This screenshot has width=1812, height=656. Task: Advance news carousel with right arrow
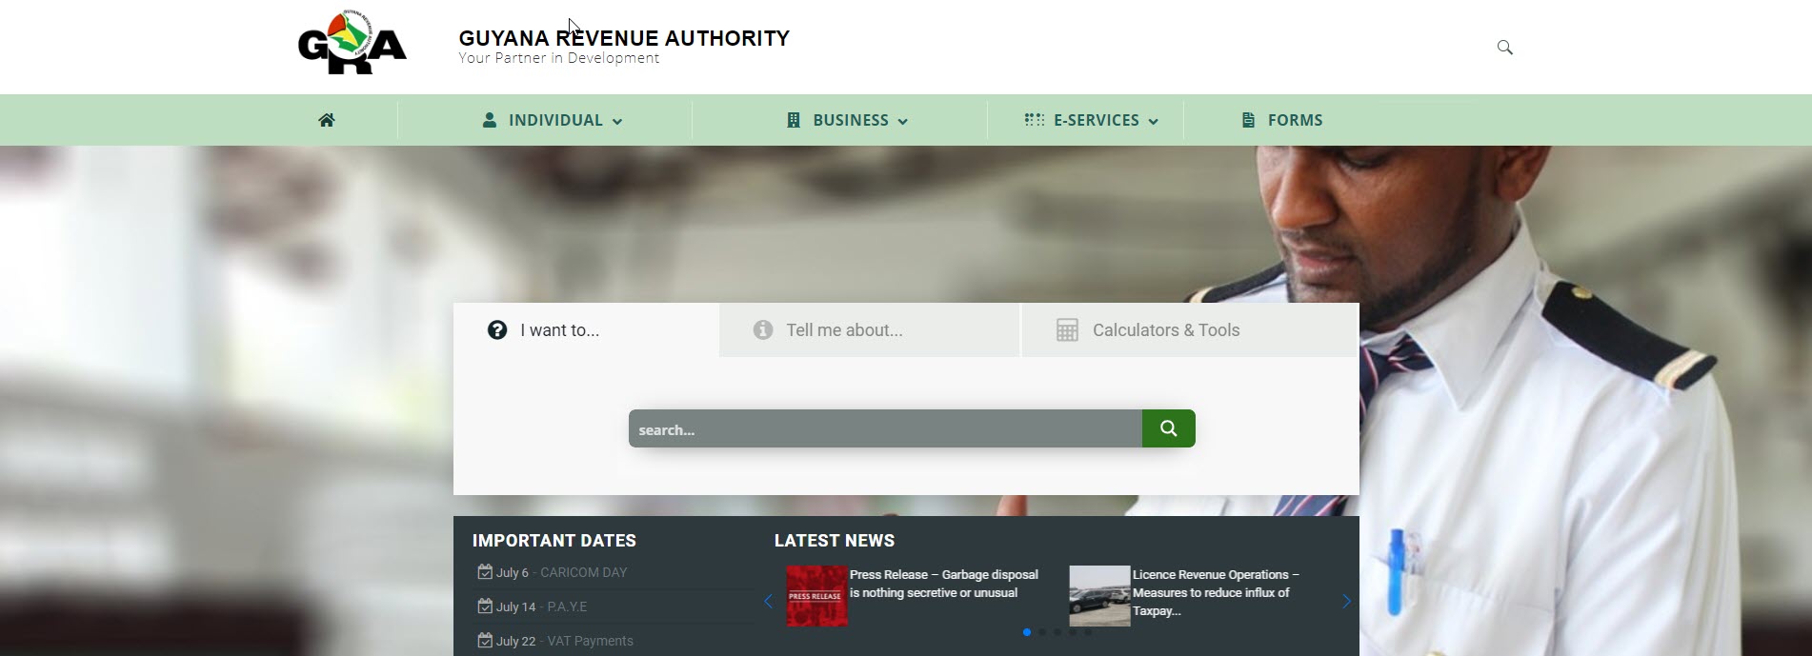point(1346,601)
